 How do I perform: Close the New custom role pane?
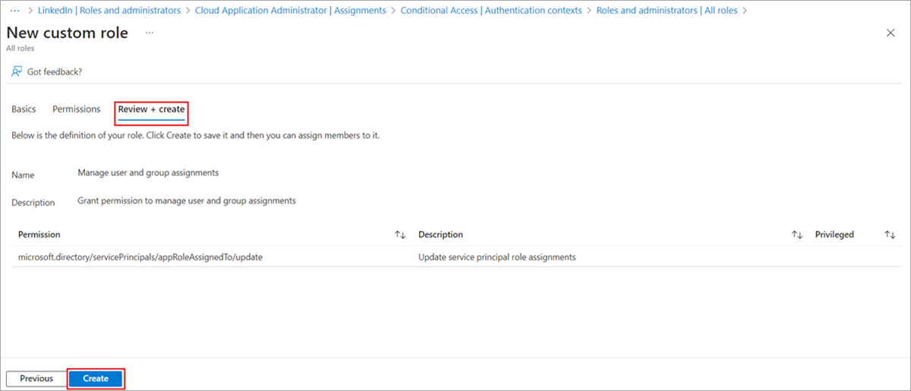point(891,33)
